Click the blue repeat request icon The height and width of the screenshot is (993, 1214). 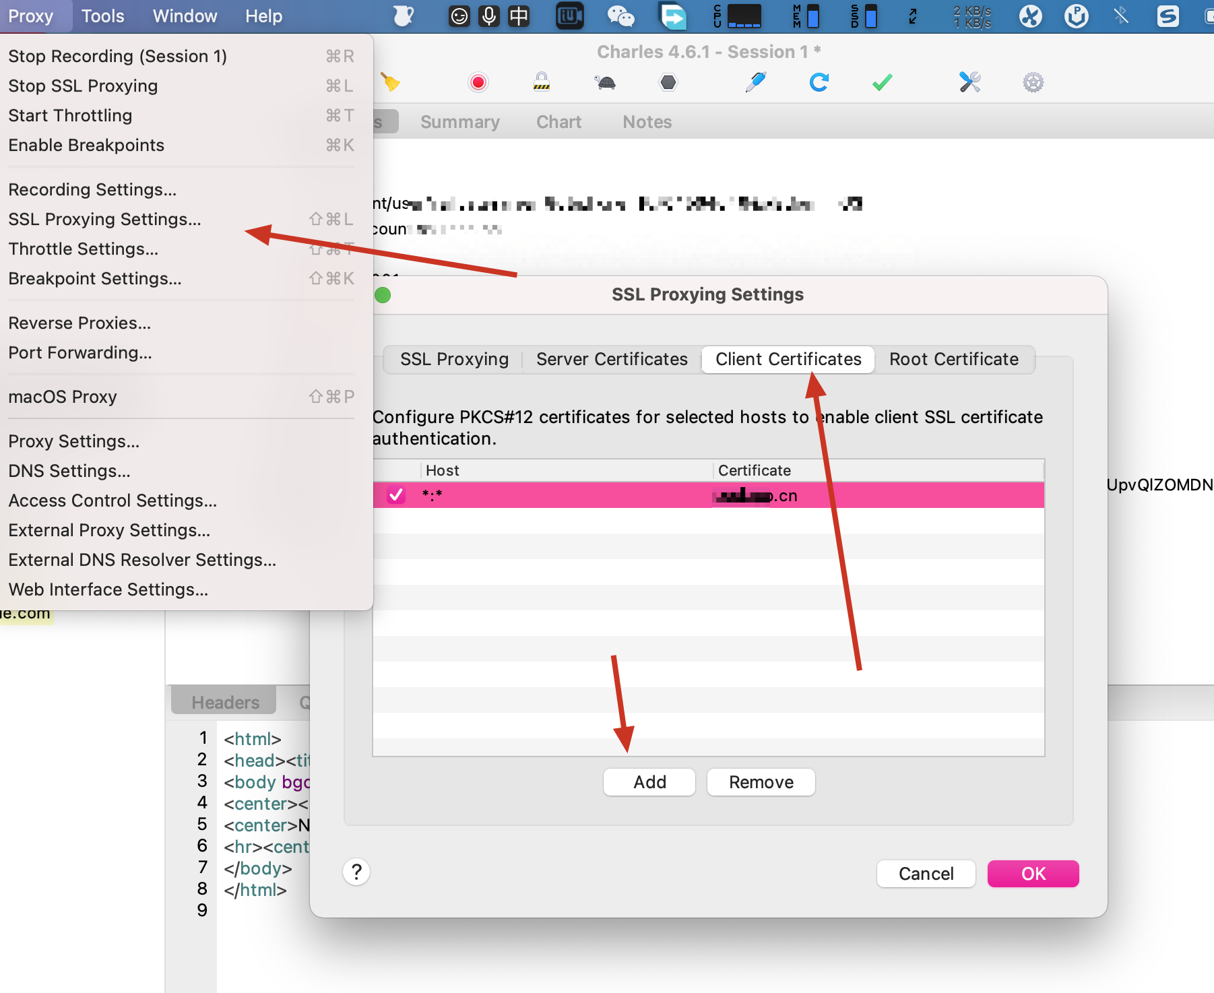(819, 83)
